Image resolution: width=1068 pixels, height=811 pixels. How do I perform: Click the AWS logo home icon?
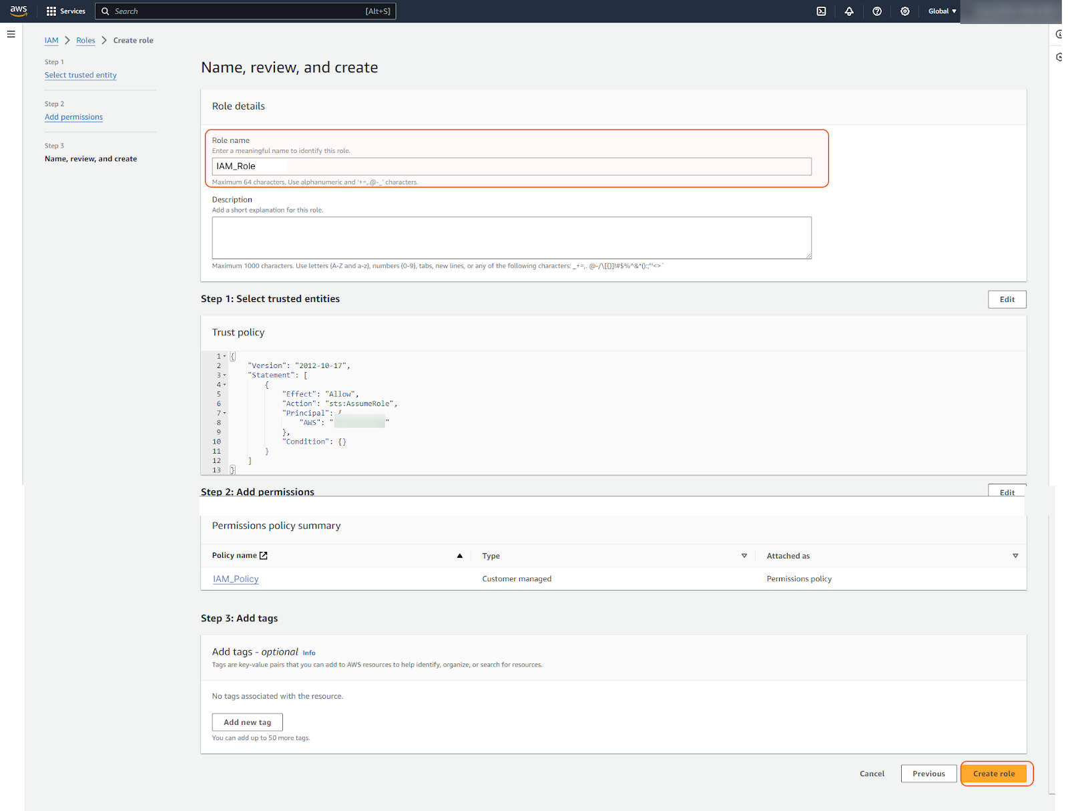[x=19, y=11]
